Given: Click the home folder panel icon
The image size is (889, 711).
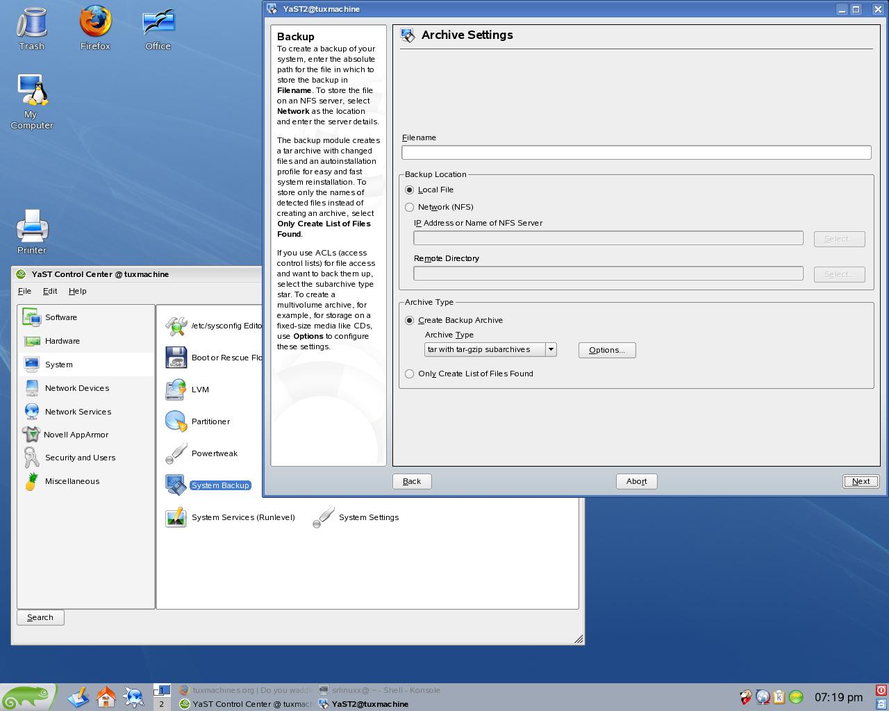Looking at the screenshot, I should click(x=106, y=697).
